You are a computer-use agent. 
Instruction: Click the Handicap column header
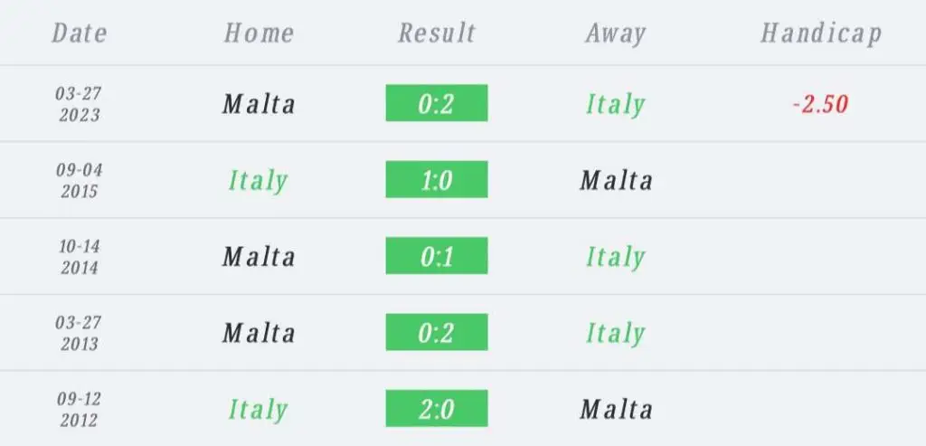point(821,34)
